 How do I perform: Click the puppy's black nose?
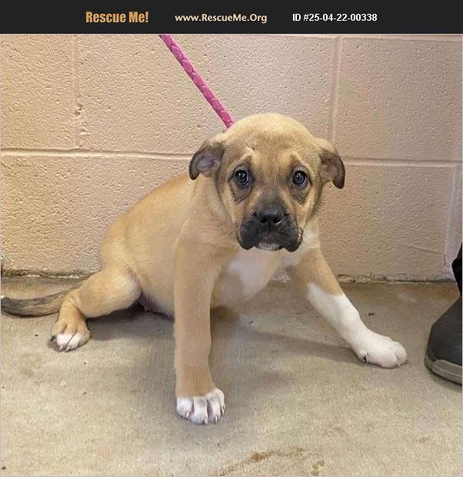[x=269, y=216]
